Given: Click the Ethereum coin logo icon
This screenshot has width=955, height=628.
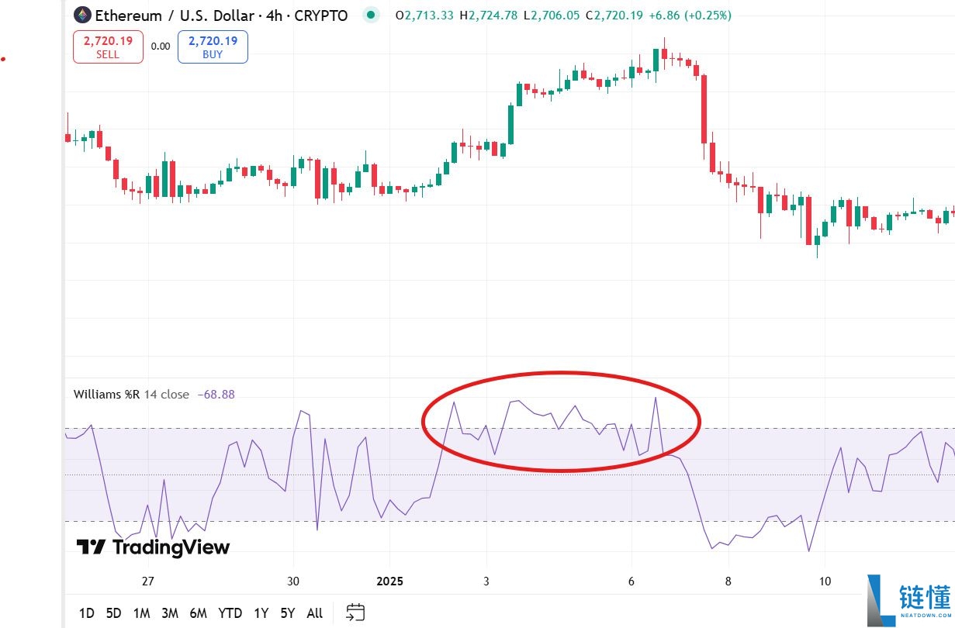Looking at the screenshot, I should tap(82, 15).
